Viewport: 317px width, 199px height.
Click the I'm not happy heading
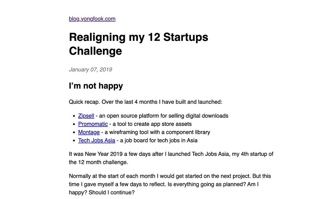tap(96, 86)
